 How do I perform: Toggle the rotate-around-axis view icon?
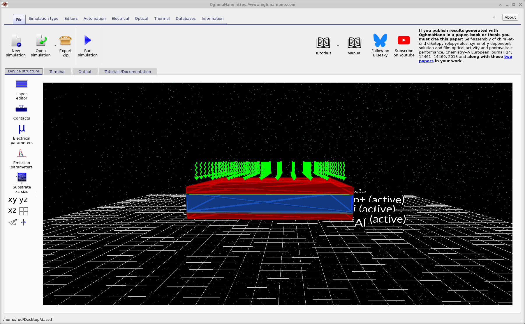(x=24, y=222)
